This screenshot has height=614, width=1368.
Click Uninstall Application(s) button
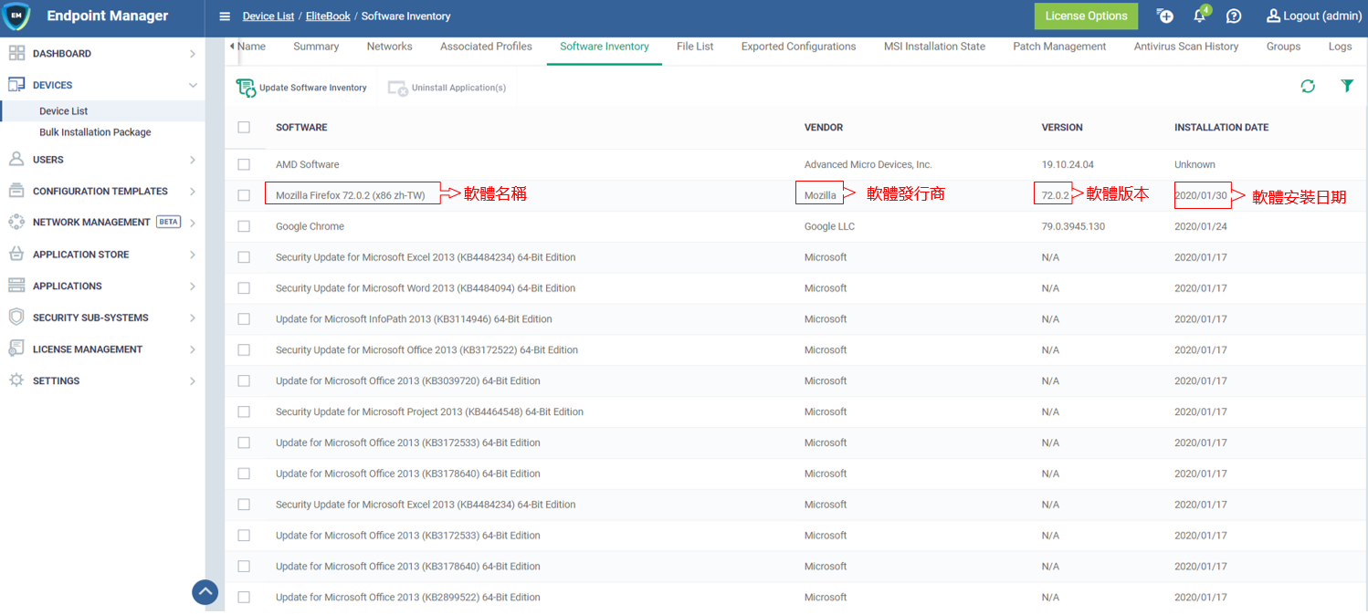447,88
